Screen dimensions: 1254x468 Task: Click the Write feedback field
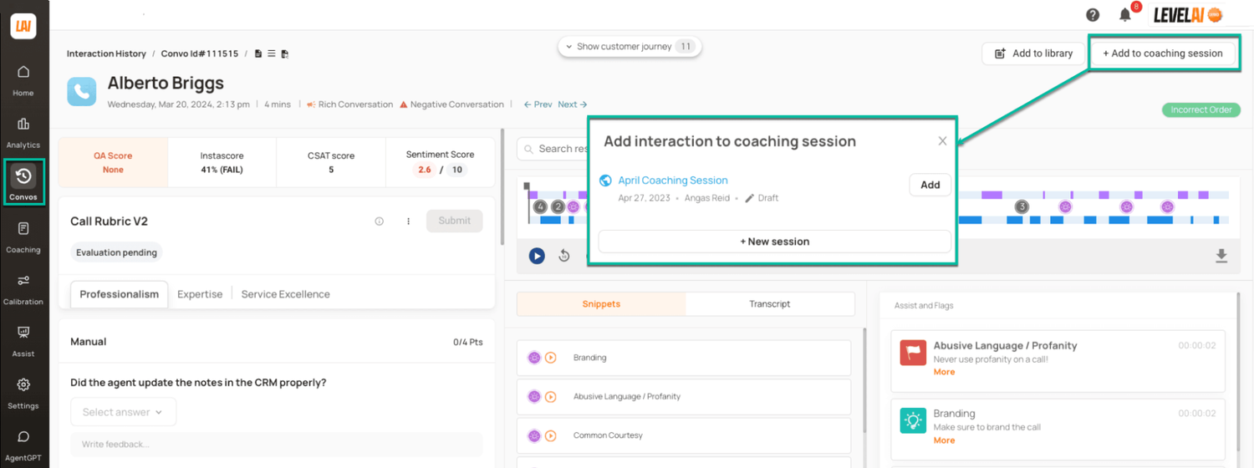click(x=276, y=444)
